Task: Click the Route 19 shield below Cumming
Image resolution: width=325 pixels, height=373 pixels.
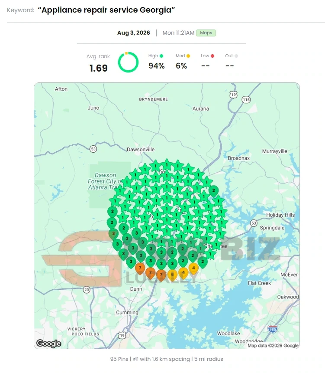Action: pos(122,335)
